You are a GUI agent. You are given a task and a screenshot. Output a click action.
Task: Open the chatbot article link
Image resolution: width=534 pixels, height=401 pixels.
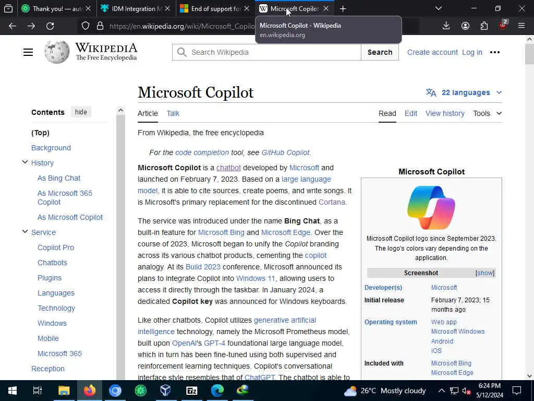228,168
